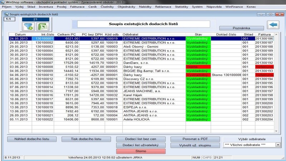Click the Odběratel column header
This screenshot has width=286, height=161.
(154, 34)
